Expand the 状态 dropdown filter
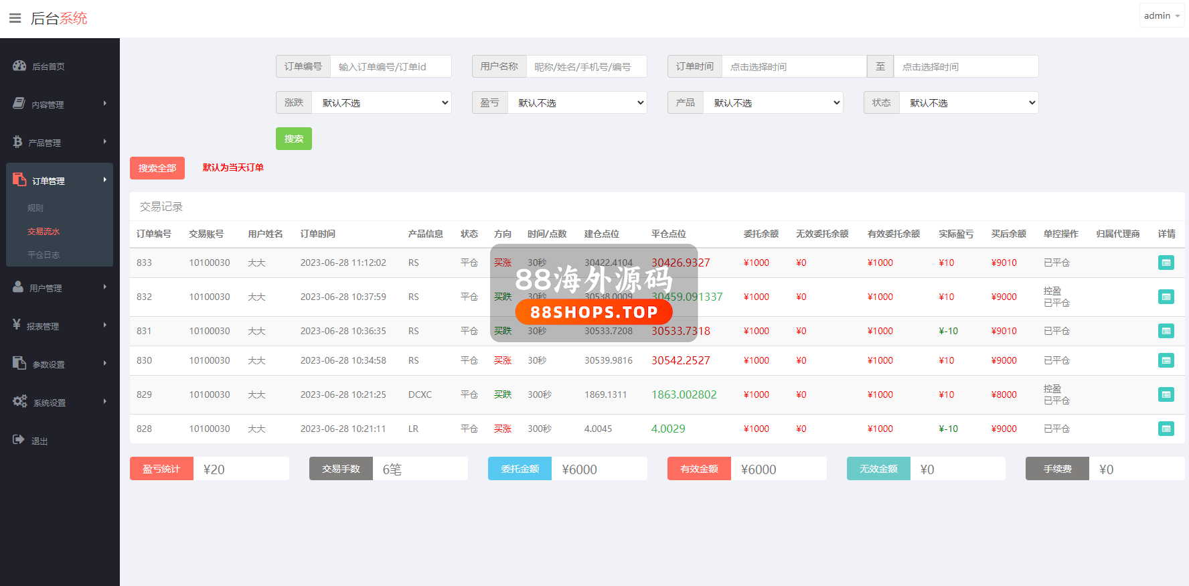Image resolution: width=1189 pixels, height=586 pixels. coord(969,103)
